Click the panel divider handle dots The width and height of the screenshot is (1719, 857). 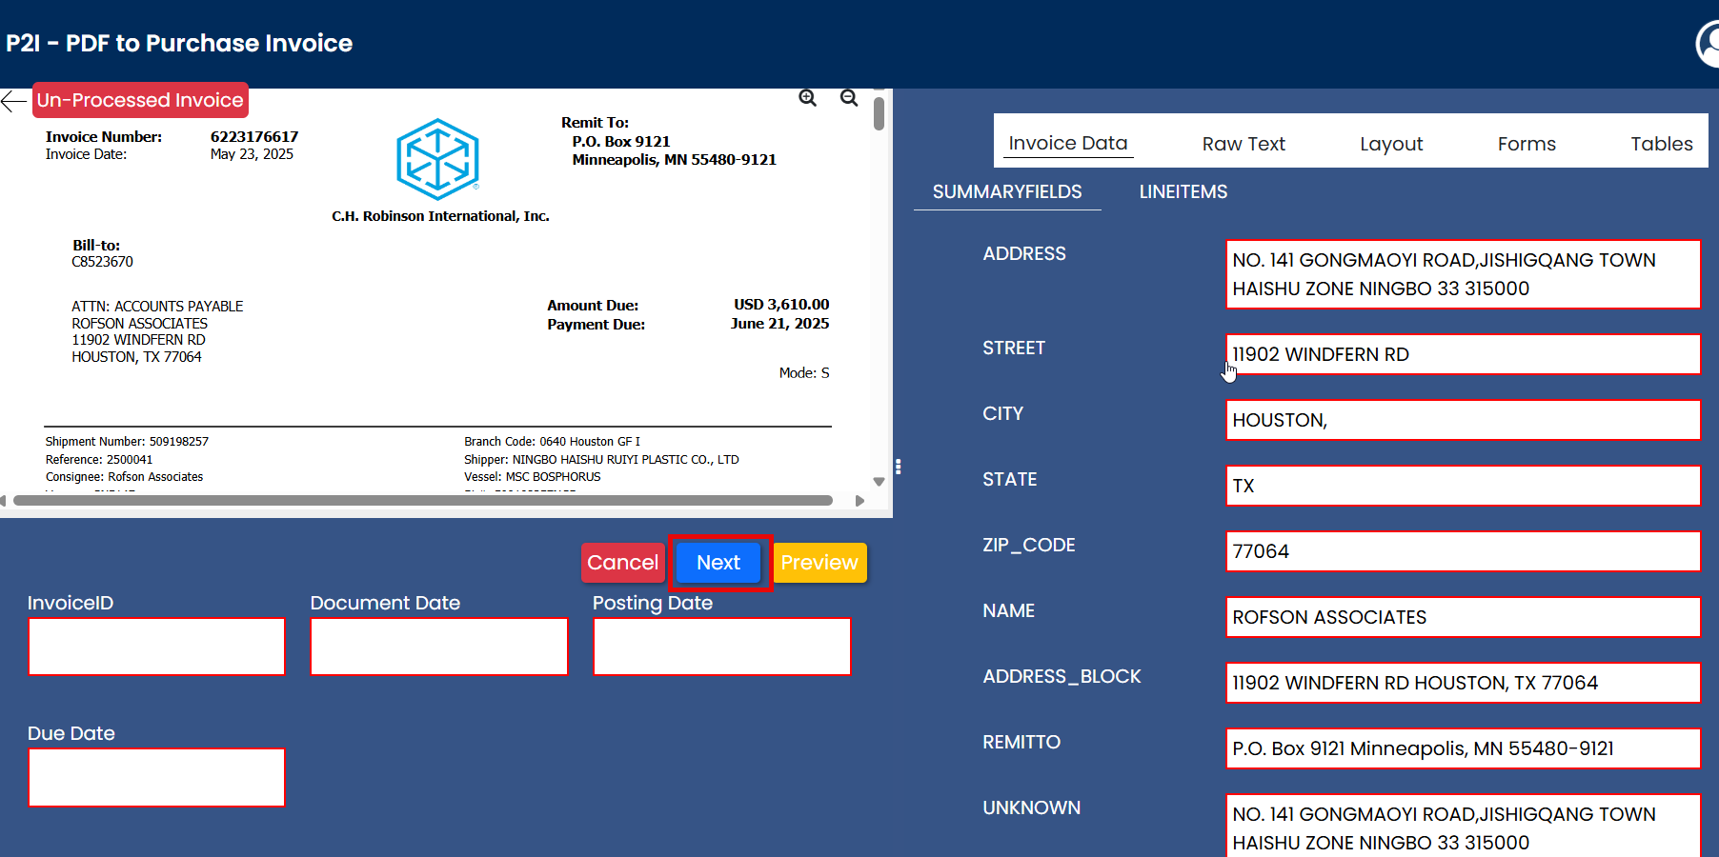(x=898, y=467)
